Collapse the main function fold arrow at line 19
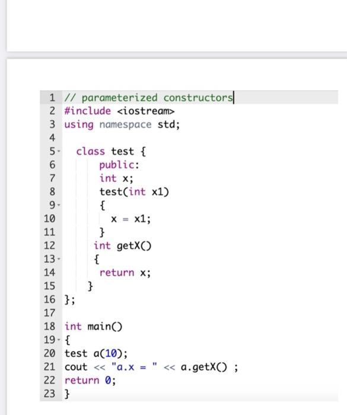347x415 pixels. tap(59, 340)
